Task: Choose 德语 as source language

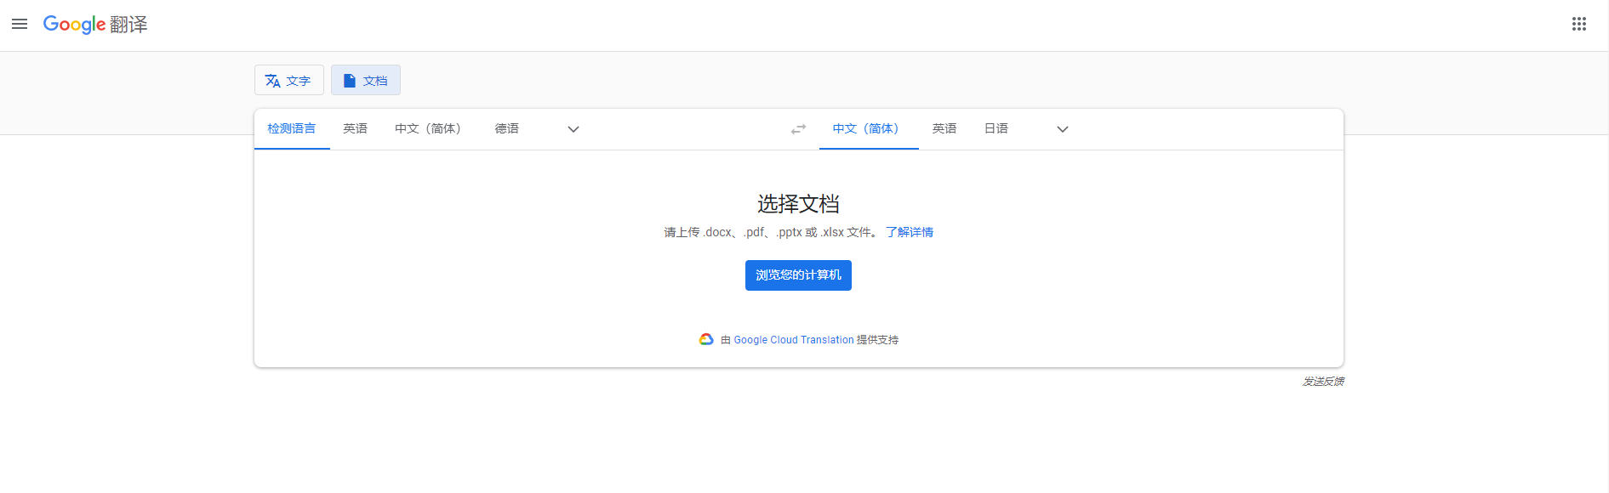Action: point(507,129)
